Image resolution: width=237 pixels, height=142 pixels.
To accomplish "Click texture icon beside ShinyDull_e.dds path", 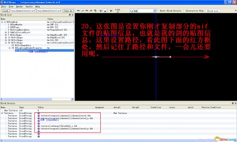I will (x=39, y=126).
